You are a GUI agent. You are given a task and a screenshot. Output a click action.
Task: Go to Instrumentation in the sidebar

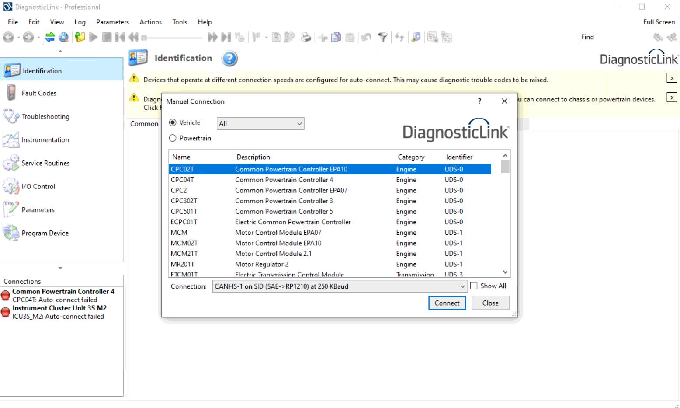tap(45, 140)
